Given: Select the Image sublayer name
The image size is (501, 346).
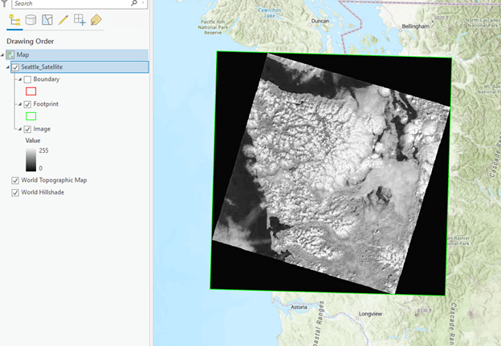Looking at the screenshot, I should [42, 129].
